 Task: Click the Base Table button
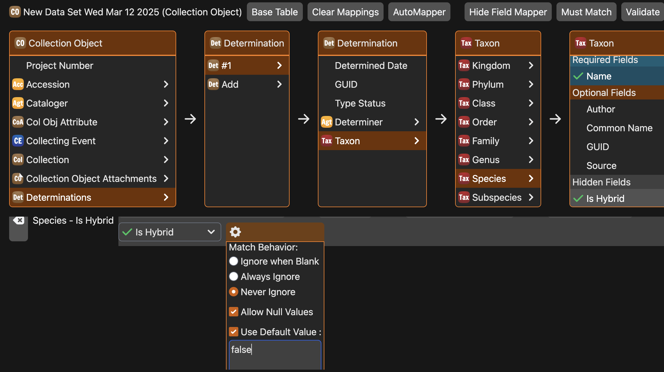pyautogui.click(x=275, y=12)
